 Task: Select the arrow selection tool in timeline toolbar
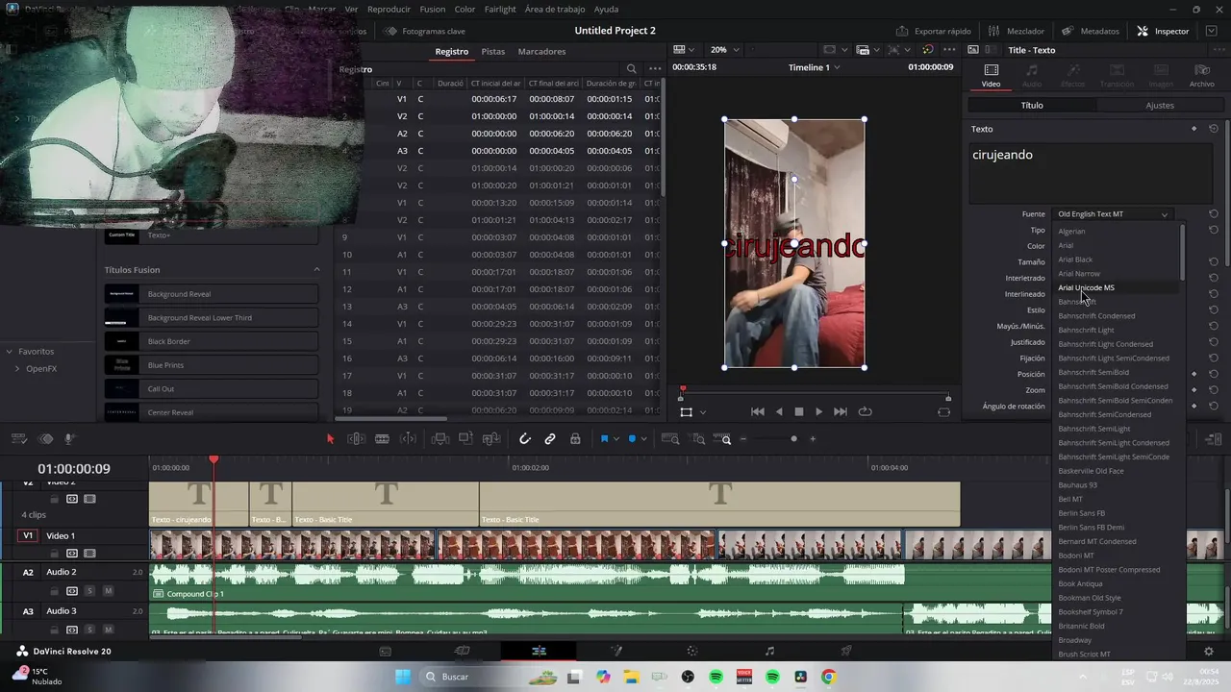click(330, 439)
